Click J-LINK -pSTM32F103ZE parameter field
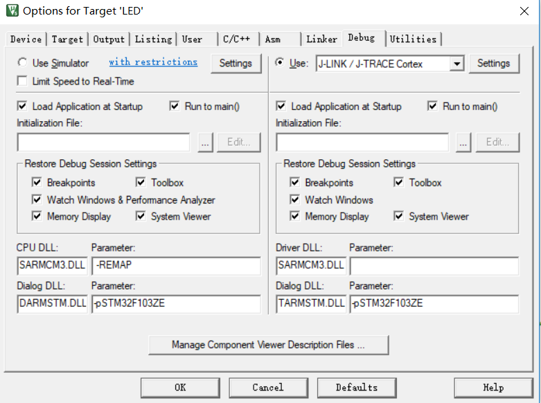This screenshot has width=541, height=403. click(x=434, y=303)
